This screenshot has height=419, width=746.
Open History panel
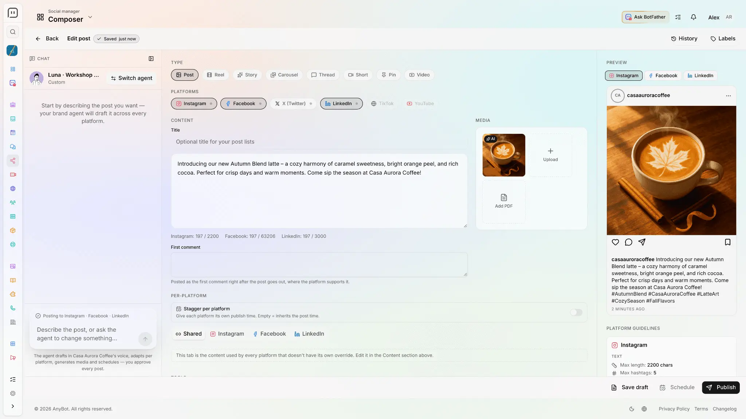click(684, 39)
